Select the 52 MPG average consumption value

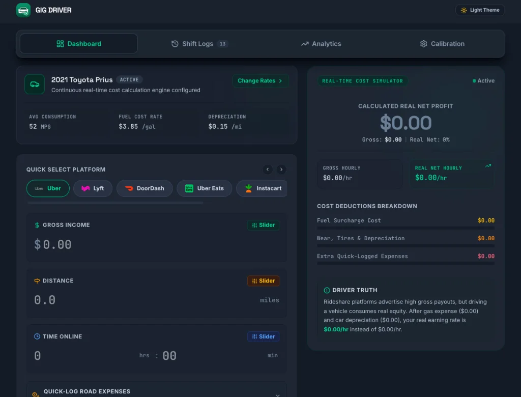pyautogui.click(x=40, y=127)
